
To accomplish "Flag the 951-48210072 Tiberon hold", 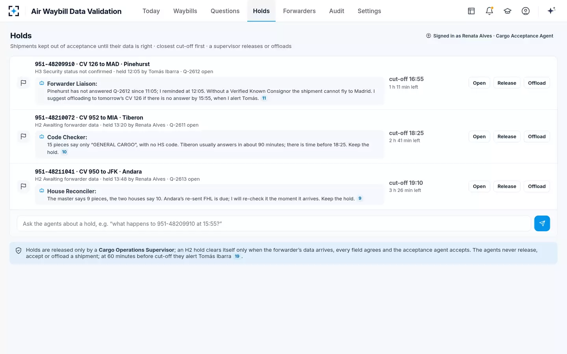I will coord(24,136).
